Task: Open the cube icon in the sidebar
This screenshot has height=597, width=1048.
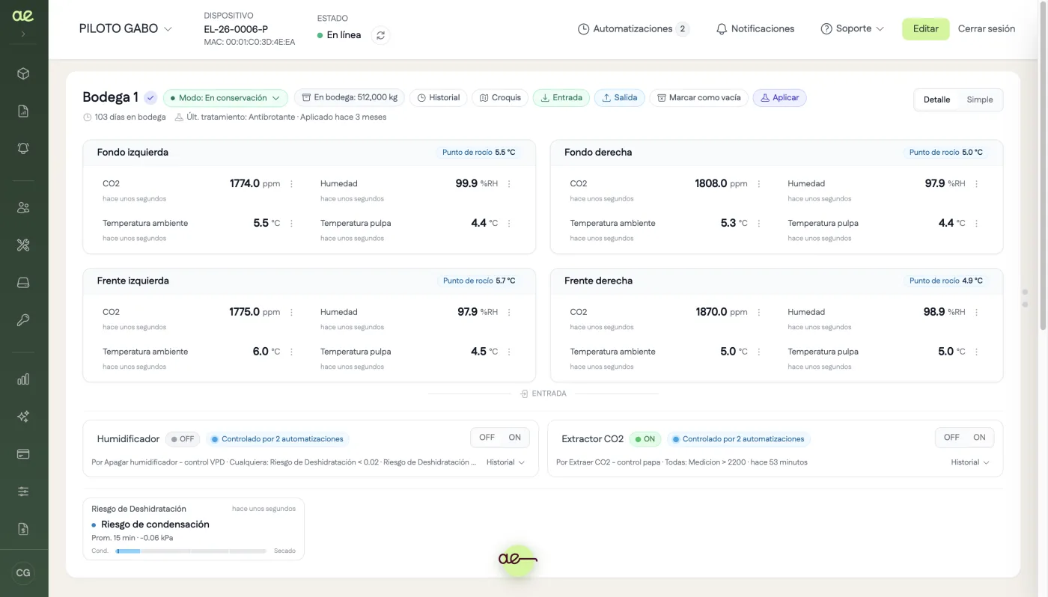Action: [x=23, y=73]
